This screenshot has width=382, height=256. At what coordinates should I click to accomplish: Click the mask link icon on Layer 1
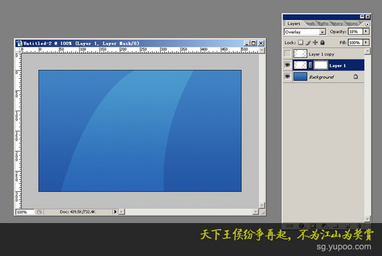click(310, 65)
